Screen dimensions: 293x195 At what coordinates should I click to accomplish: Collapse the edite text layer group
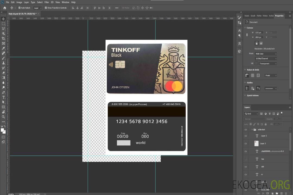252,129
